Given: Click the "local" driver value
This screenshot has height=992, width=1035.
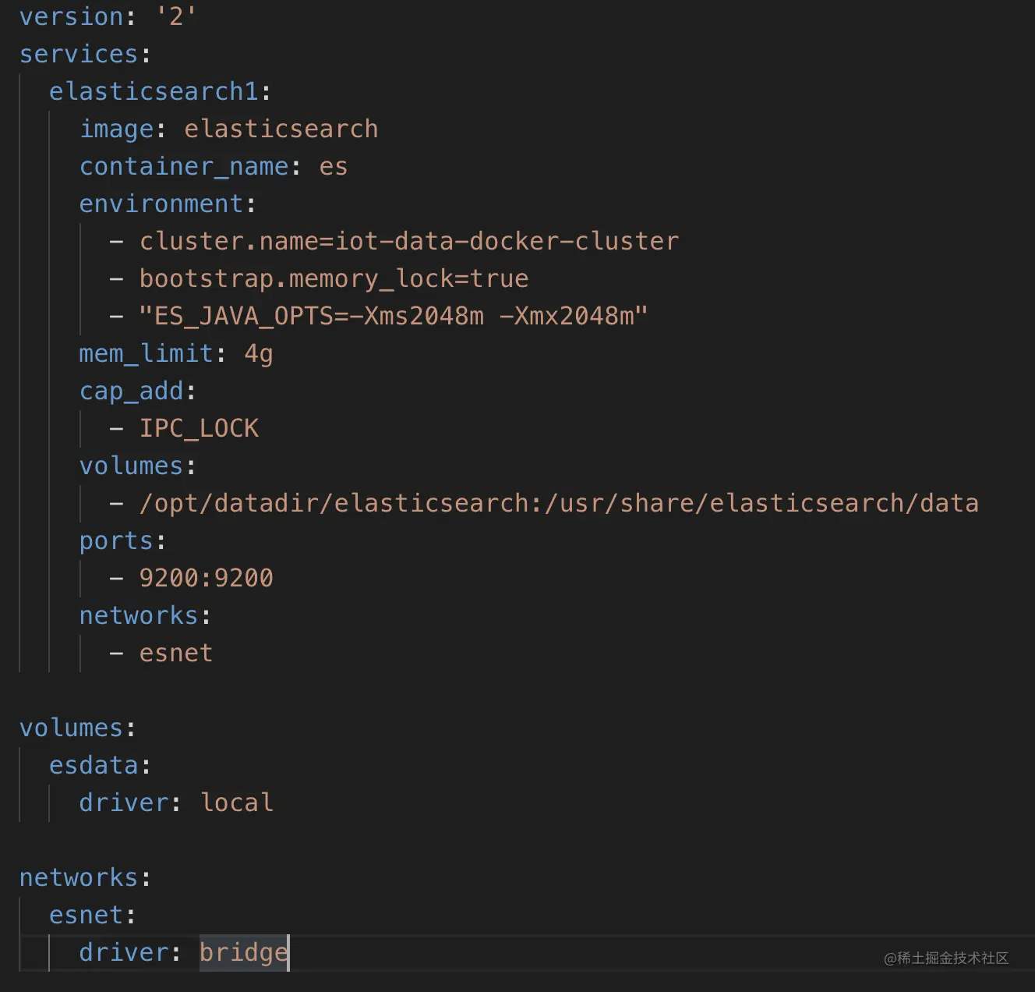Looking at the screenshot, I should click(237, 802).
